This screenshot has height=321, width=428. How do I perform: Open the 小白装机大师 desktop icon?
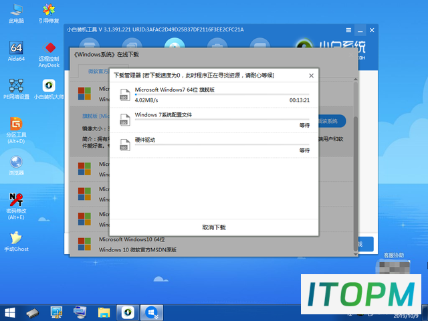[x=49, y=89]
